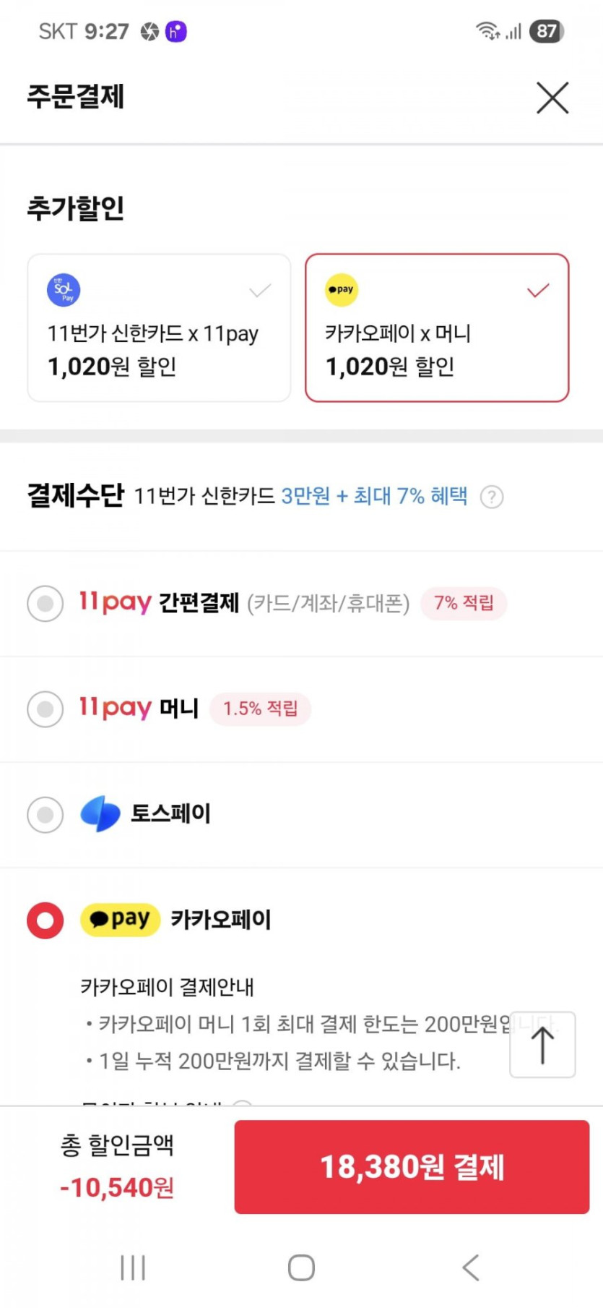Viewport: 603px width, 1308px height.
Task: Tap the blue Toss Pay logo
Action: click(x=100, y=813)
